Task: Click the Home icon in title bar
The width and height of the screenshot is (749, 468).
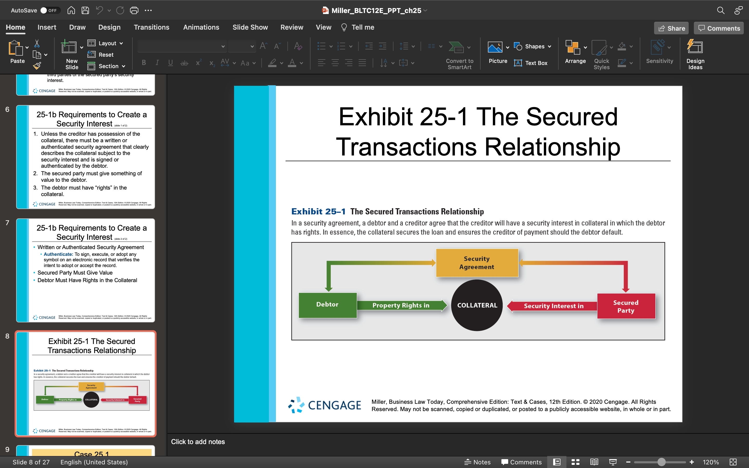Action: pyautogui.click(x=71, y=10)
